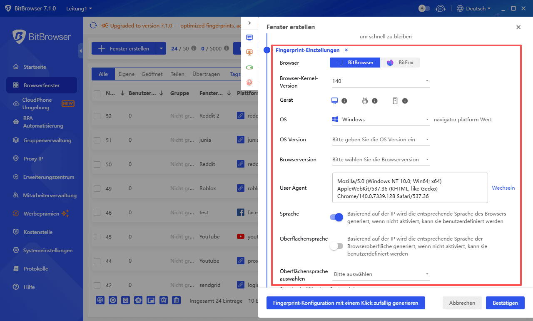
Task: Open the RPA robot batch action icon
Action: pyautogui.click(x=138, y=300)
